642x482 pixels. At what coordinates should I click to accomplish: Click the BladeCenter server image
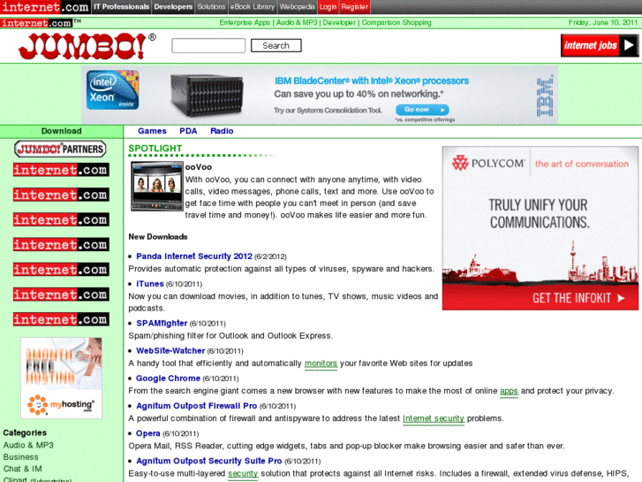coord(207,95)
